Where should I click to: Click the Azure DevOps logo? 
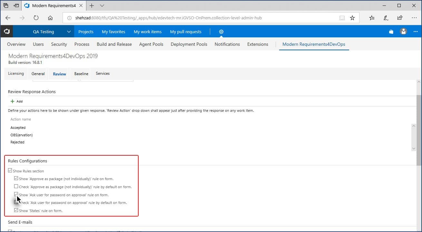pyautogui.click(x=7, y=32)
